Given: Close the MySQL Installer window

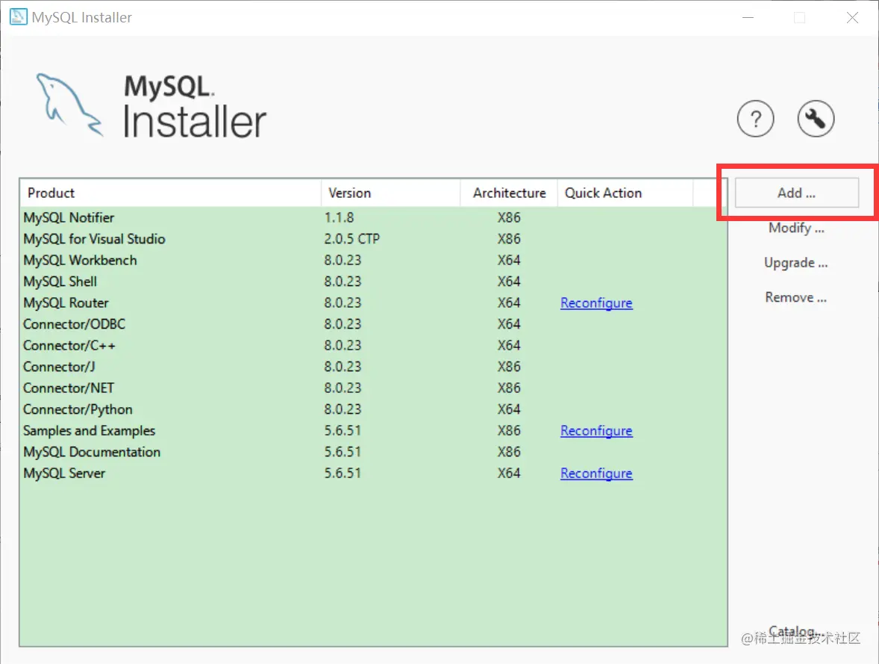Looking at the screenshot, I should pos(852,17).
